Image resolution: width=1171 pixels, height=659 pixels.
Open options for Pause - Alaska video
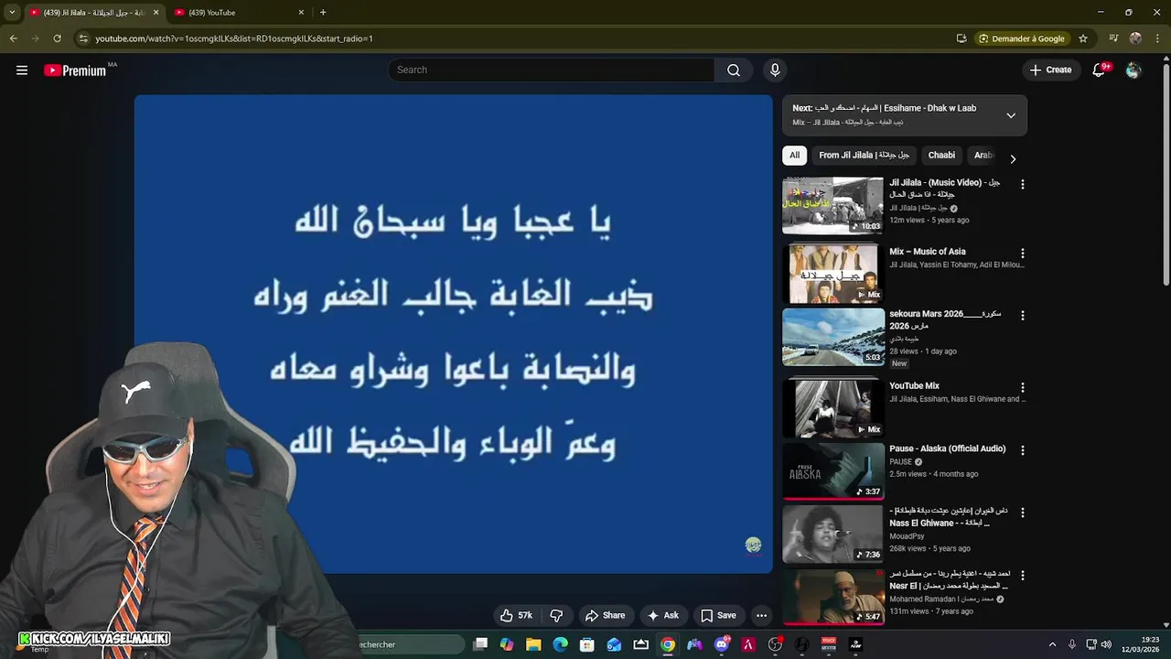click(x=1023, y=450)
